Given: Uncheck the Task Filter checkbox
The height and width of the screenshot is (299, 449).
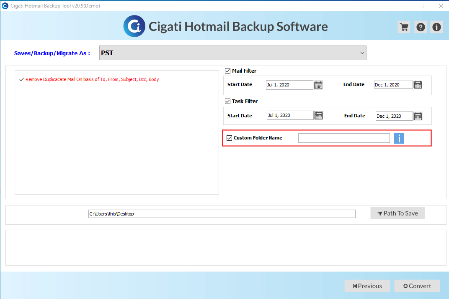Looking at the screenshot, I should [x=228, y=101].
